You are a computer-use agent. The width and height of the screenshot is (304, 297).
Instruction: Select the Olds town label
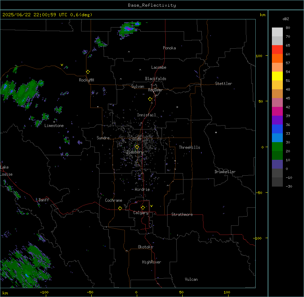tap(137, 139)
